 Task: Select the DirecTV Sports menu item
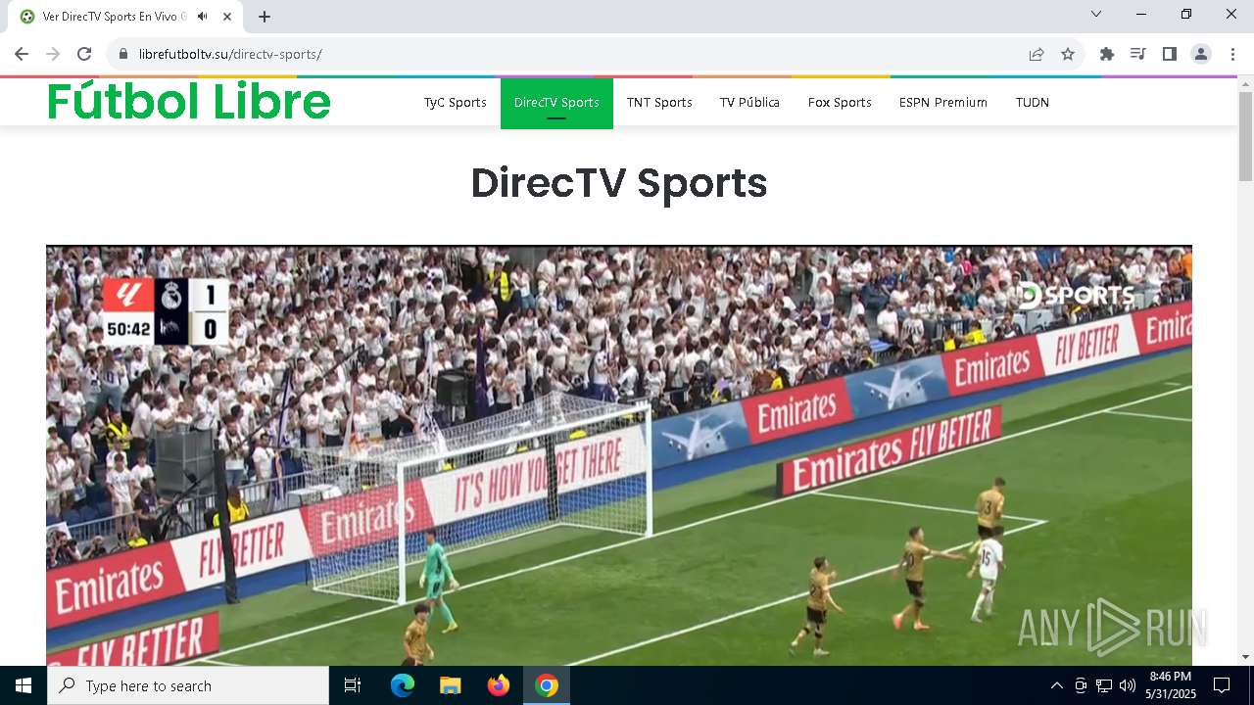556,103
